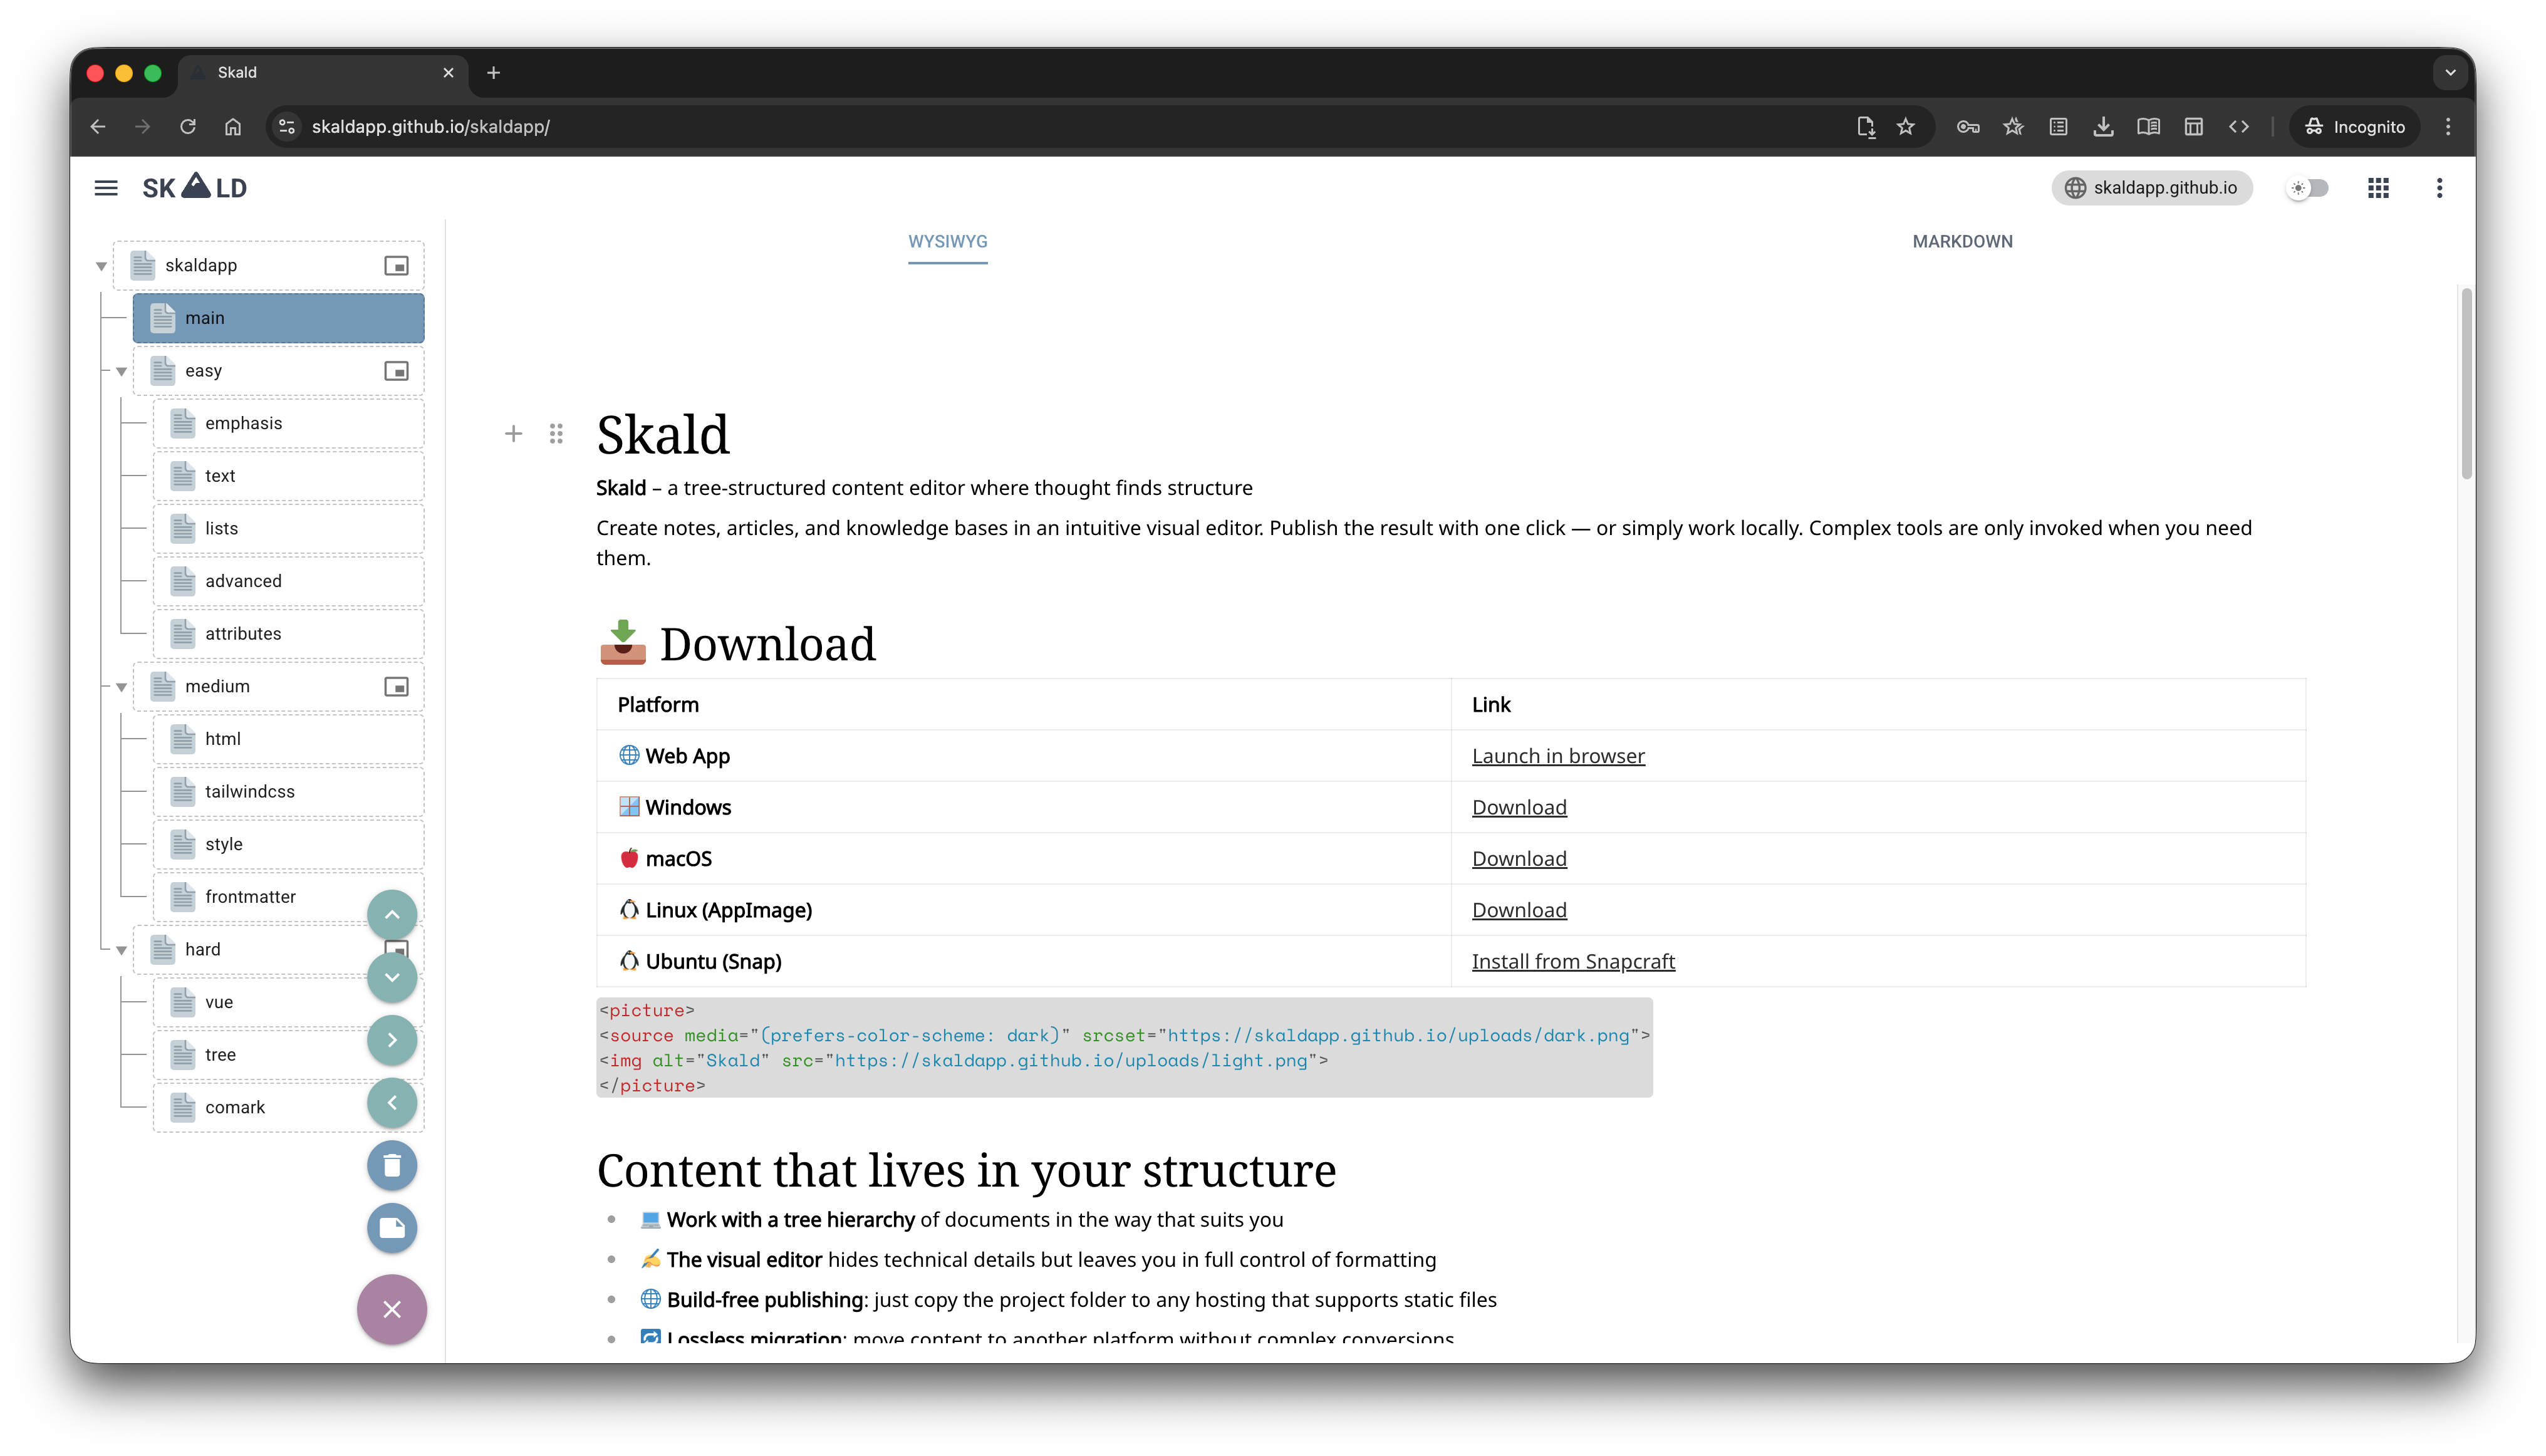Click the picture HTML code block
This screenshot has width=2546, height=1456.
pyautogui.click(x=1124, y=1048)
